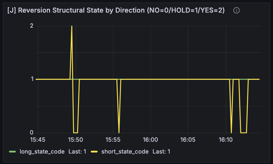Click the 16:10 time axis label
273x164 pixels.
click(226, 139)
